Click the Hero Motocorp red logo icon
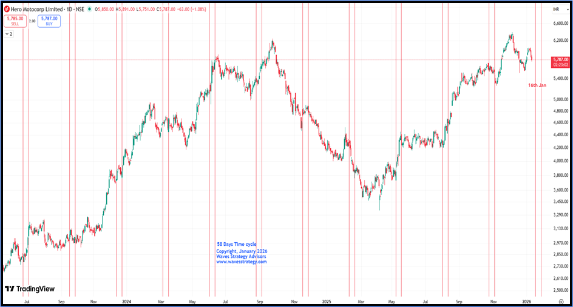Screen dimensions: 573x307 [7, 9]
